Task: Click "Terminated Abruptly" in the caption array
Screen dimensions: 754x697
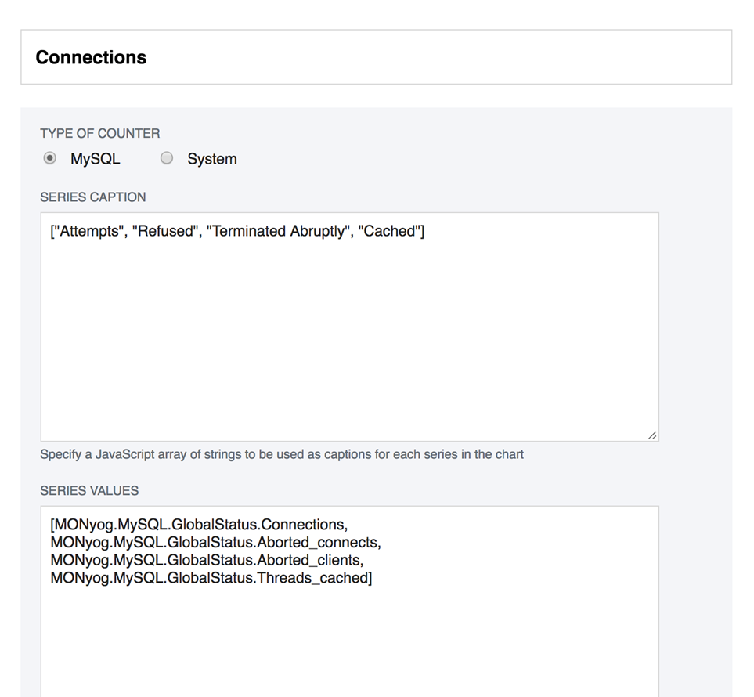Action: tap(278, 231)
